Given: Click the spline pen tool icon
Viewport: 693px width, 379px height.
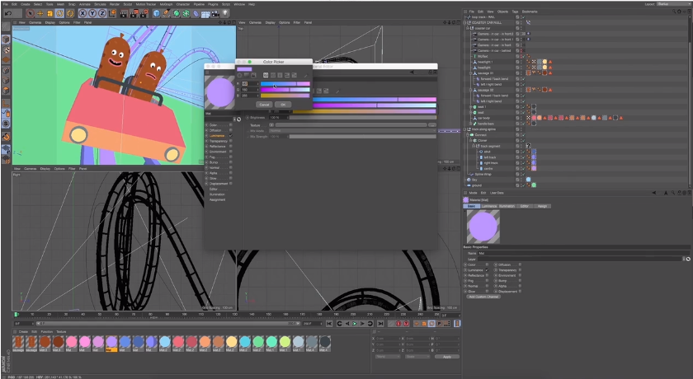Looking at the screenshot, I should [x=166, y=14].
